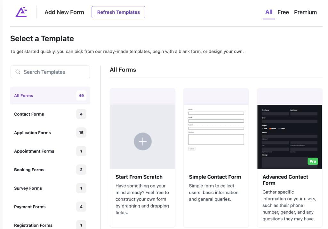This screenshot has height=229, width=328.
Task: Select Application Forms category
Action: 50,133
